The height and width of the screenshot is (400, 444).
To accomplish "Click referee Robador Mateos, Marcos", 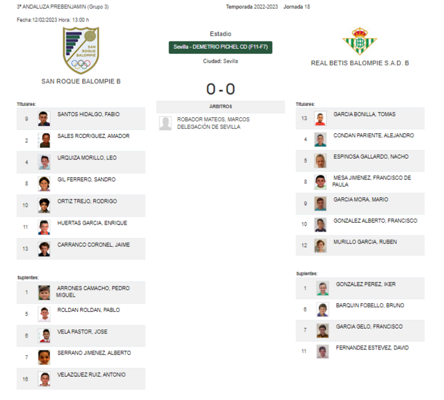I will [213, 119].
